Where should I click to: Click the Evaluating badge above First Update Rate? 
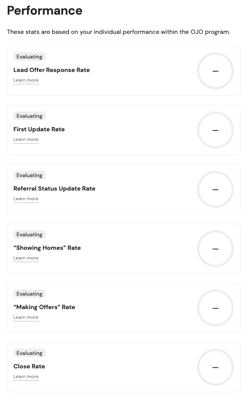click(30, 116)
